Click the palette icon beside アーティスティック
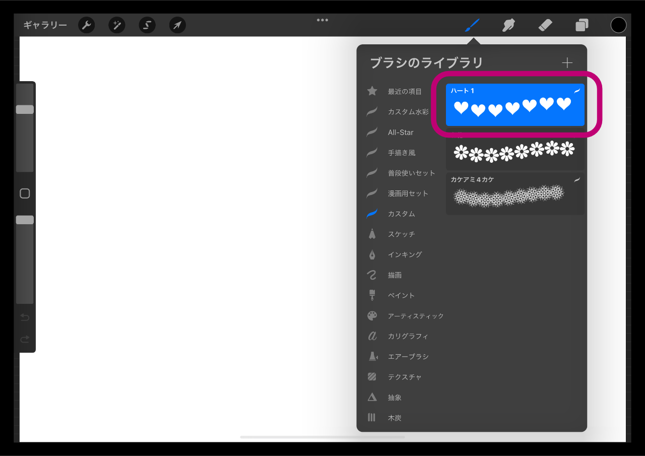 [372, 316]
